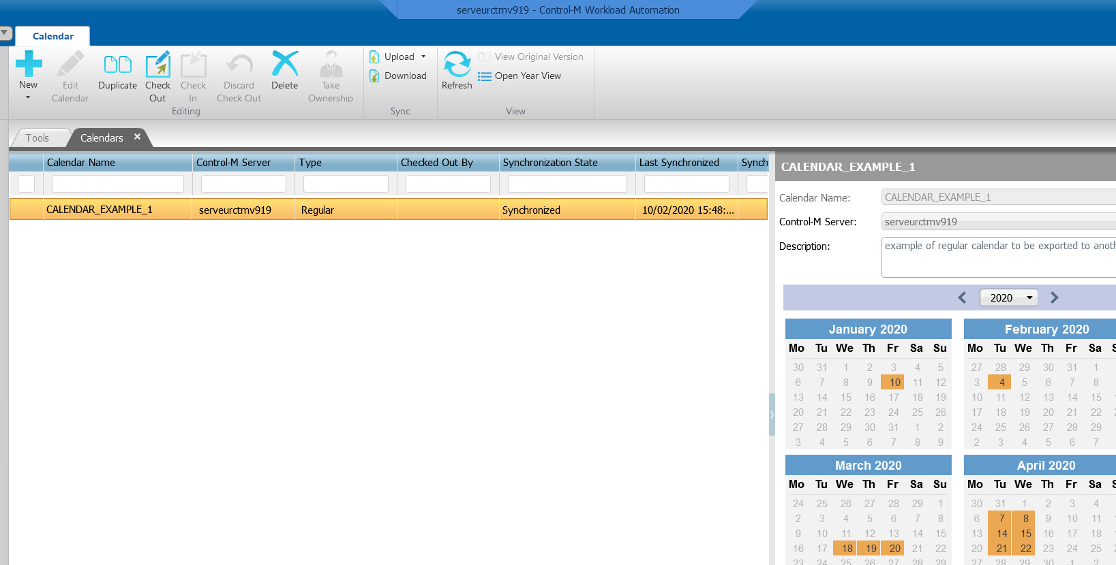Select February 4 highlighted date
Viewport: 1116px width, 565px height.
pos(1001,382)
